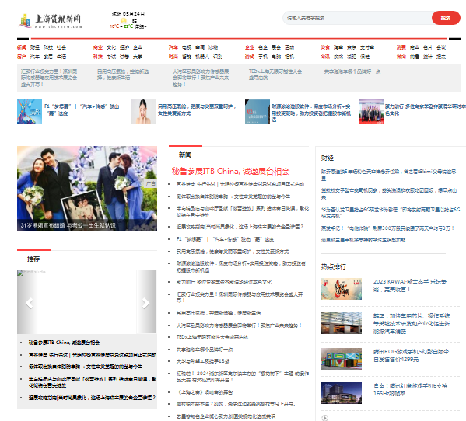Show the previous slide with the left arrow
466x421 pixels.
pos(29,303)
